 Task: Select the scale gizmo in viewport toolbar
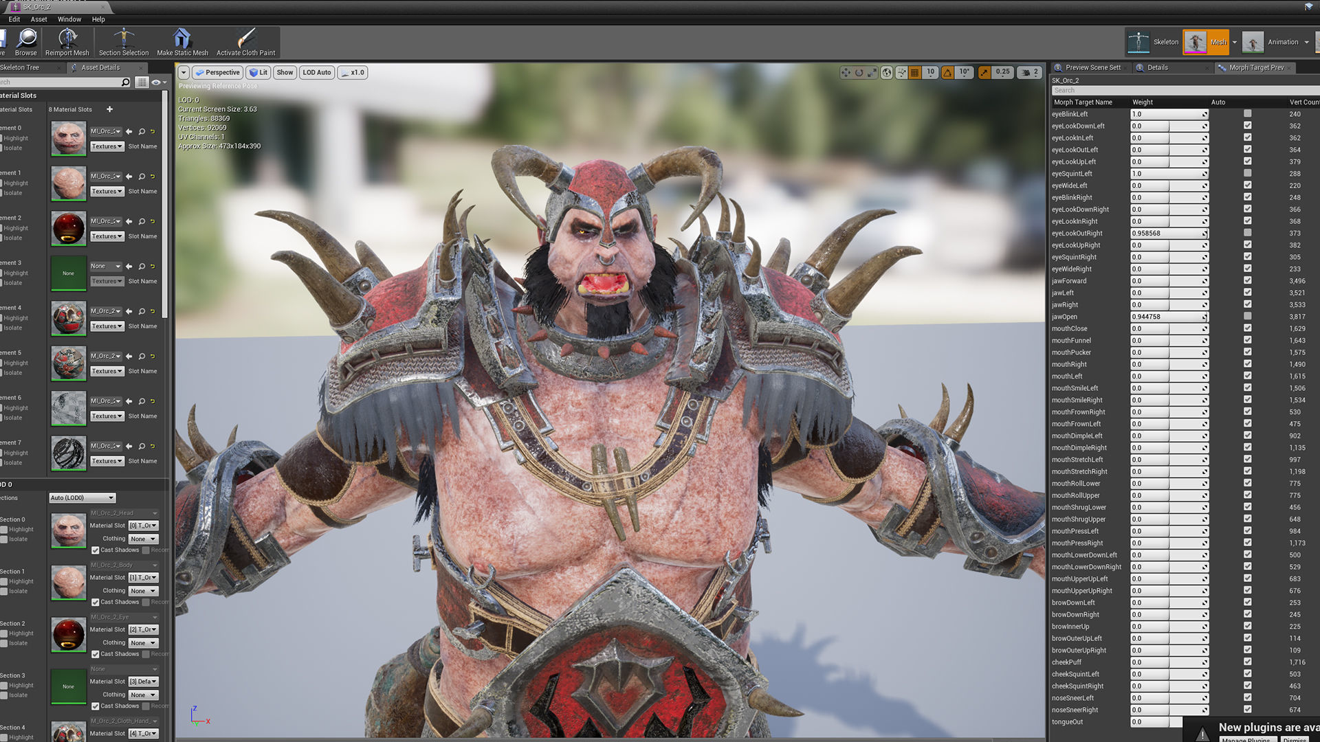[x=872, y=72]
